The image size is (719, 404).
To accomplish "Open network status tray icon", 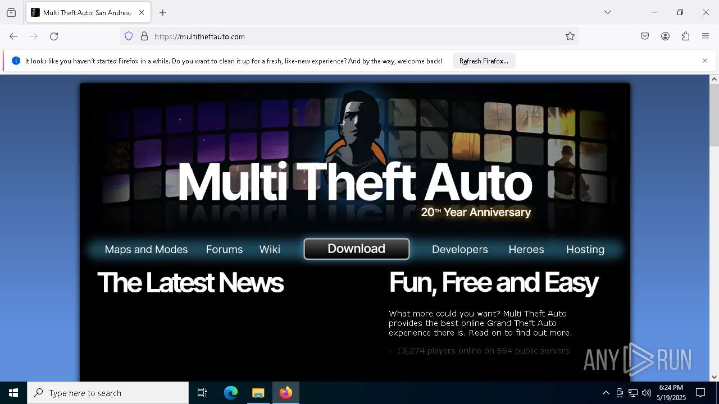I will pyautogui.click(x=633, y=393).
